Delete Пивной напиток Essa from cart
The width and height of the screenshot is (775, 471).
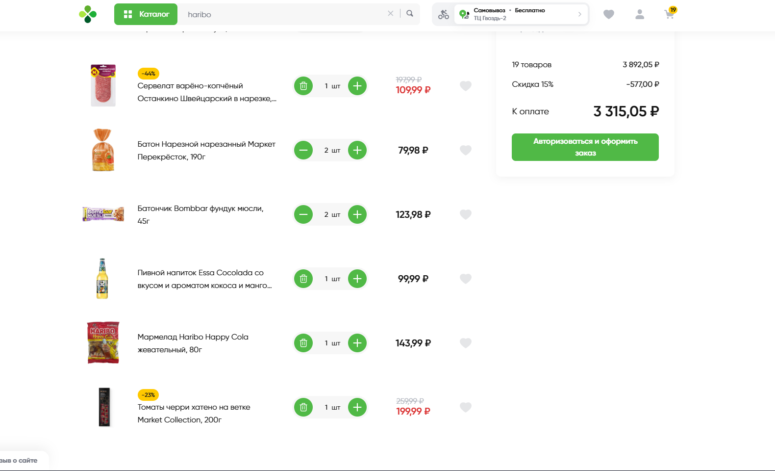(x=303, y=279)
